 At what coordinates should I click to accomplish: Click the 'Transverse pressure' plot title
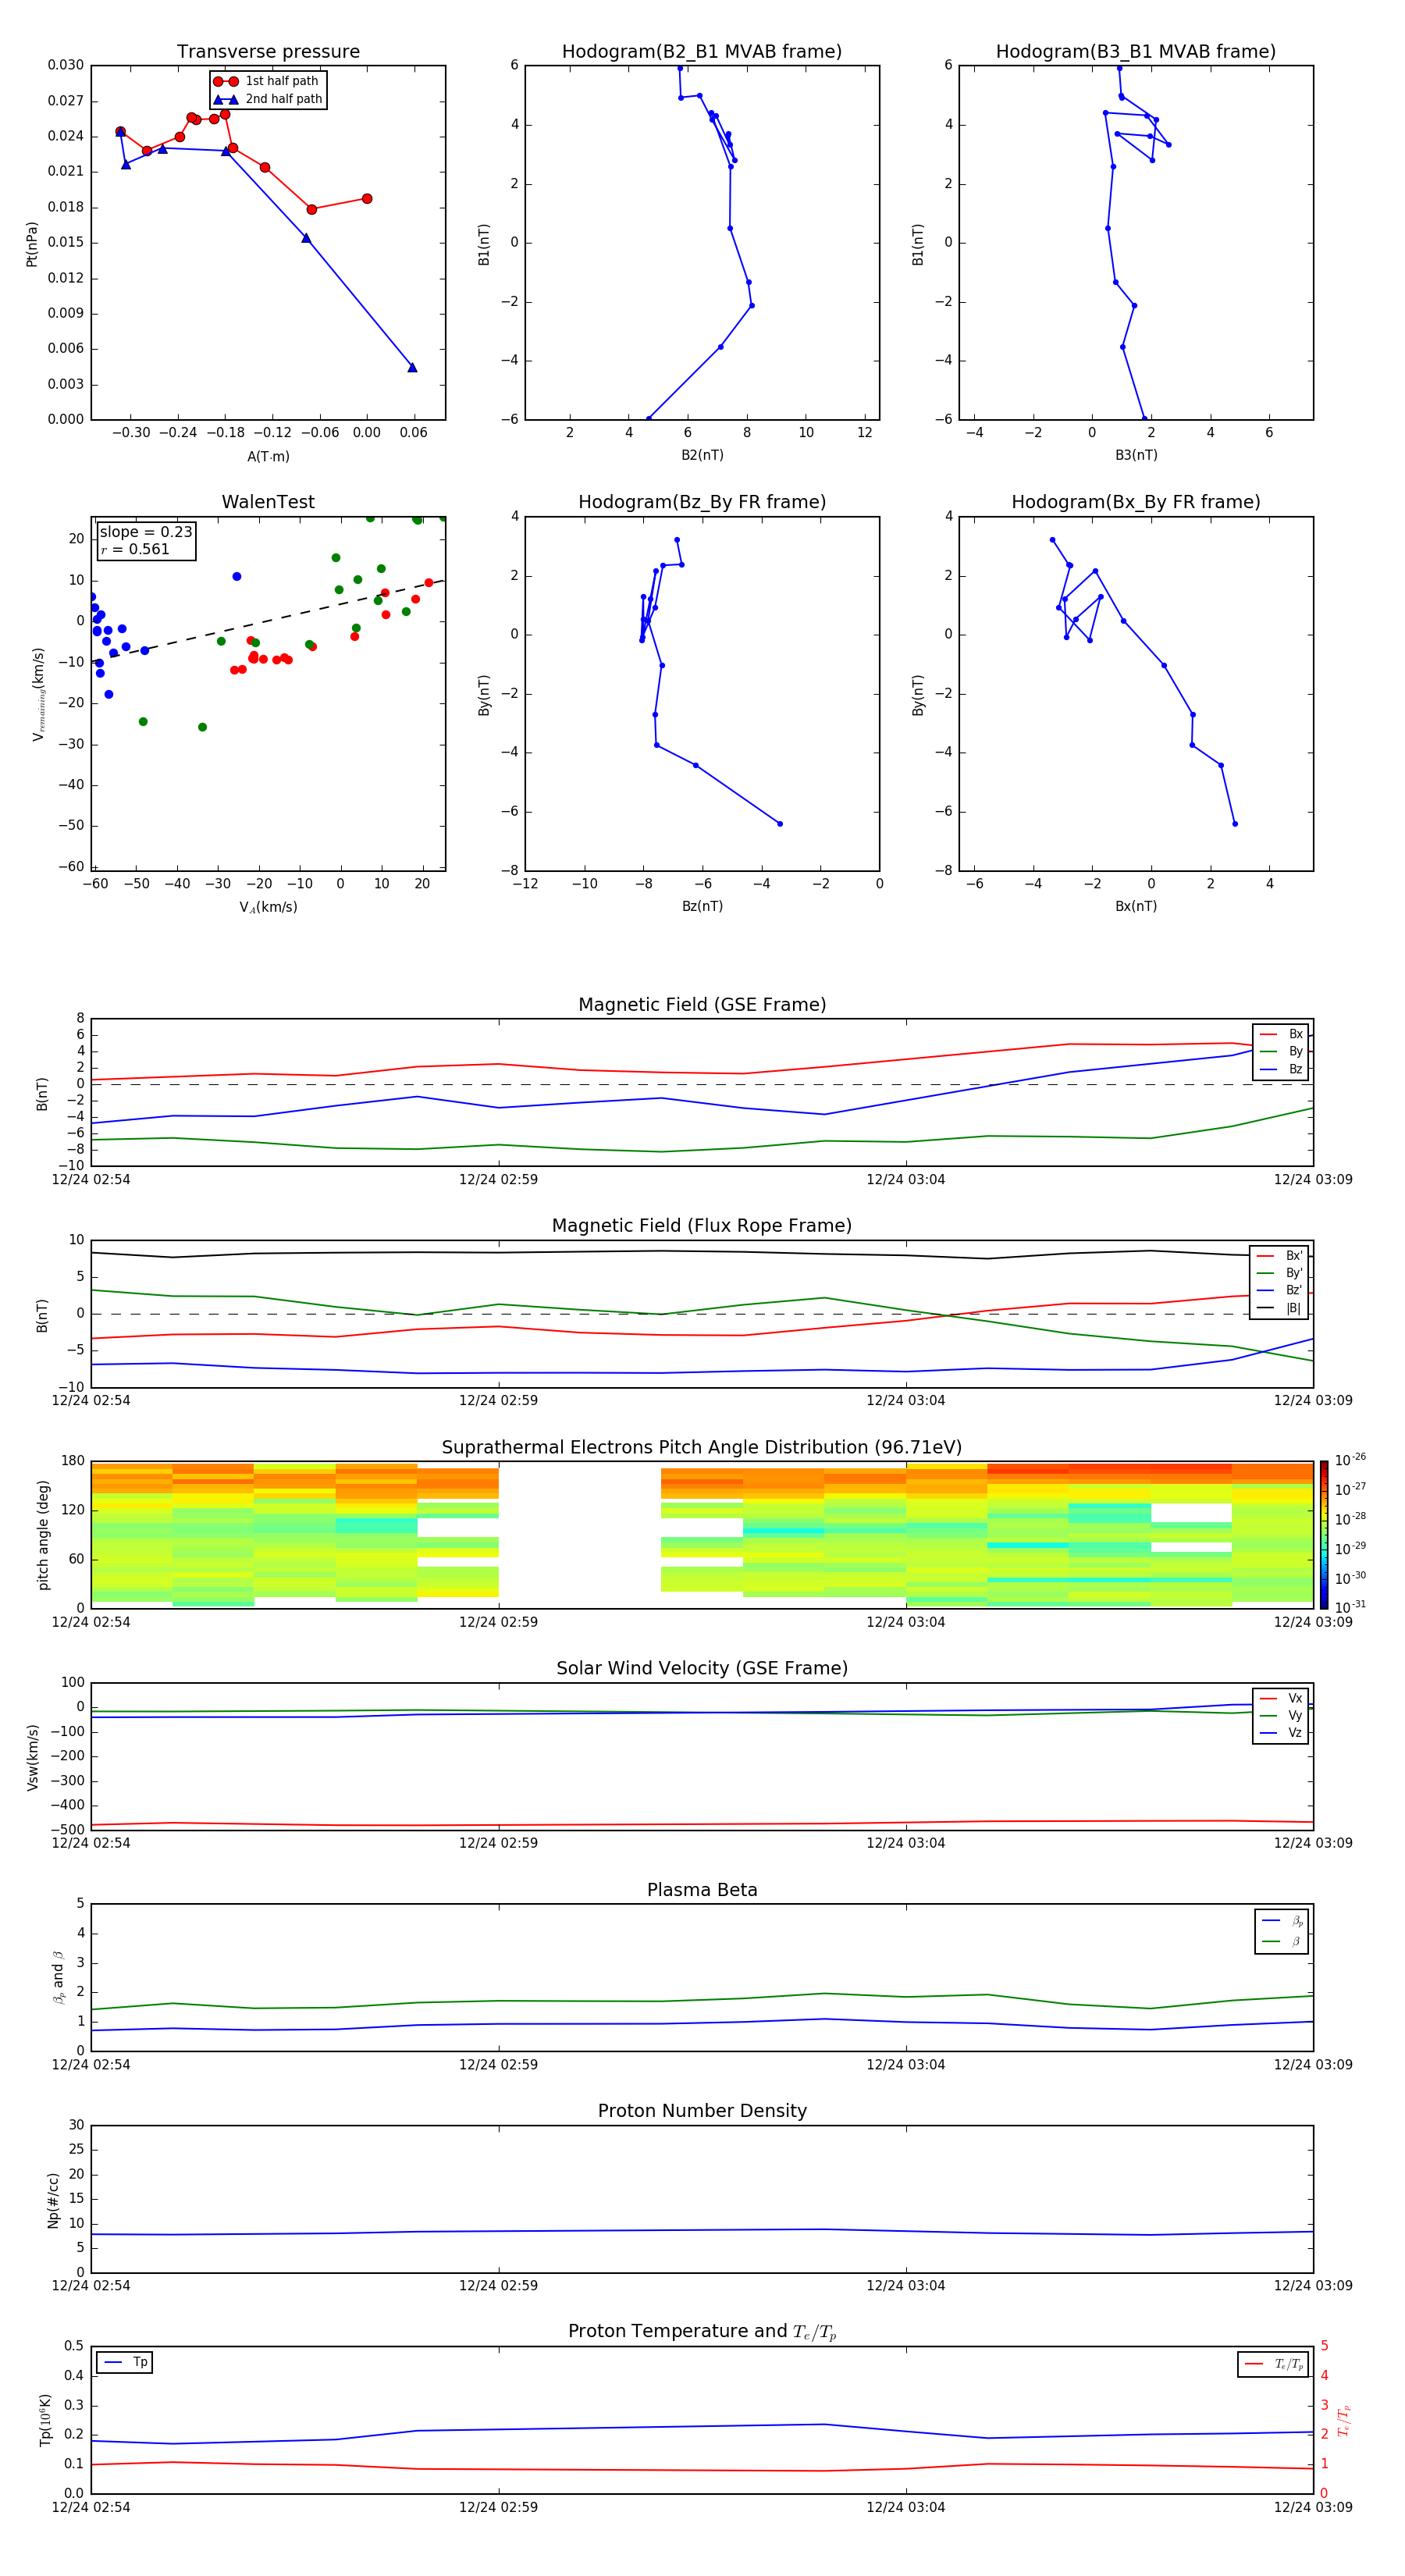click(268, 52)
